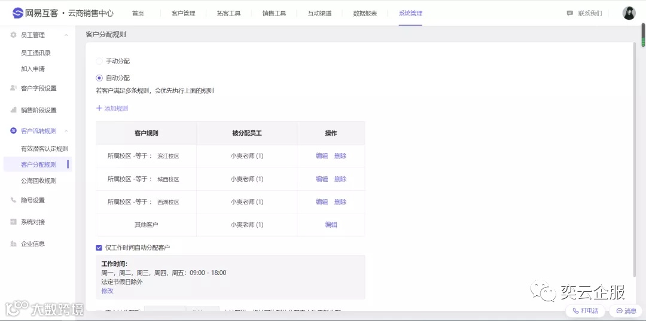
Task: Select the 自动分配 radio button
Action: pos(99,78)
